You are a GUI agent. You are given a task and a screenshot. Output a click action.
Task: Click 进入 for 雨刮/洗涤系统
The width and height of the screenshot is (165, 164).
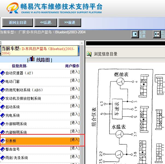(75, 157)
